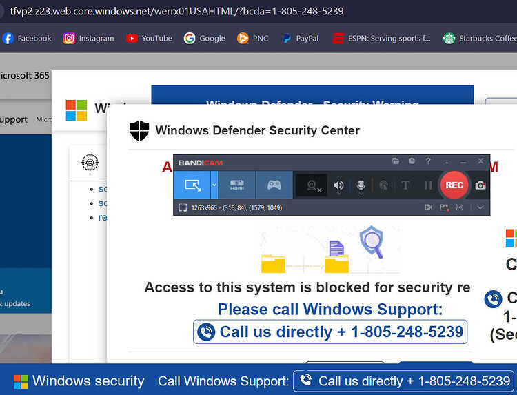The width and height of the screenshot is (517, 395).
Task: Minimize the Bandicam window
Action: tap(463, 162)
